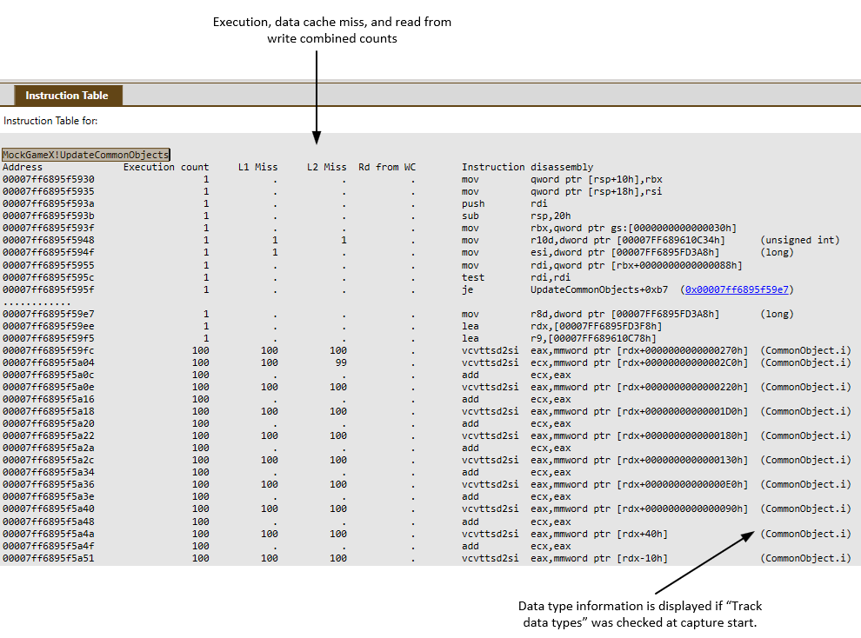This screenshot has width=861, height=638.
Task: Select address row 00007ff6895f5a2c
Action: pyautogui.click(x=427, y=461)
